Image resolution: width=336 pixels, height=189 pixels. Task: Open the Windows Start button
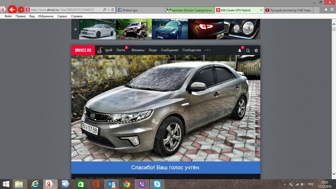tap(6, 184)
